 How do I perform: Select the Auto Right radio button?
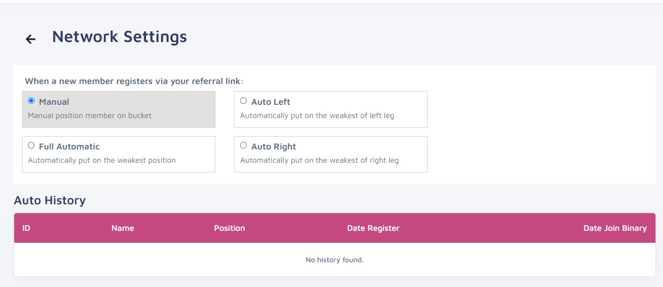coord(244,145)
